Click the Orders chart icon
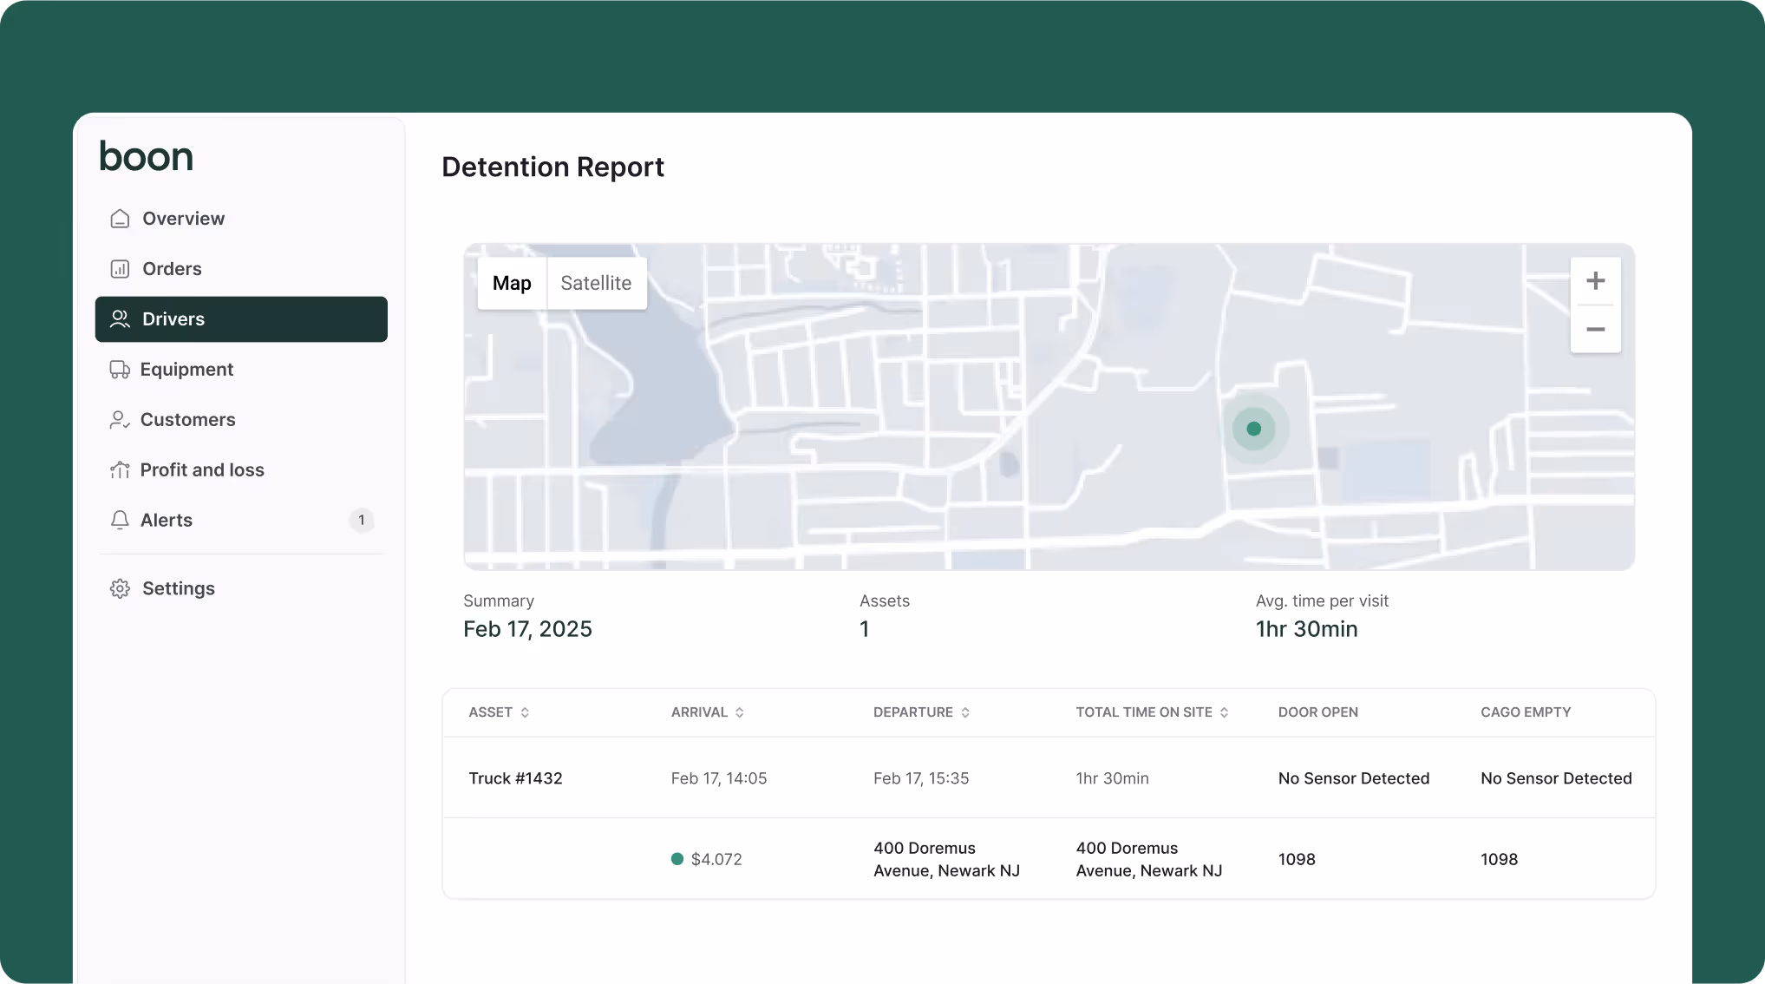 [x=120, y=269]
